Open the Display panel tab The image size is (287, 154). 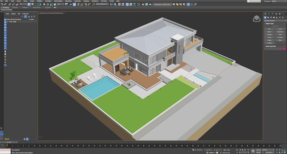tap(280, 14)
